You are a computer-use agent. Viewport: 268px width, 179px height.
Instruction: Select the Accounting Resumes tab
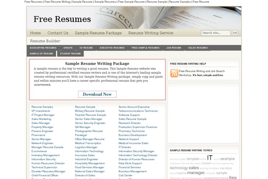pos(43,48)
